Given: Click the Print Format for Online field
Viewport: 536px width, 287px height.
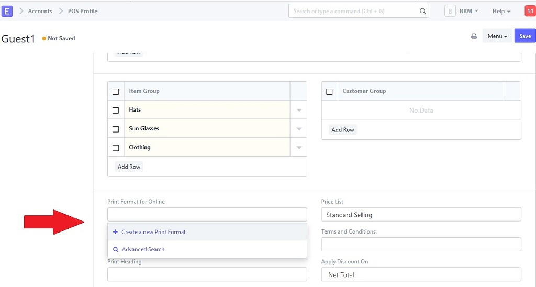Looking at the screenshot, I should click(207, 214).
